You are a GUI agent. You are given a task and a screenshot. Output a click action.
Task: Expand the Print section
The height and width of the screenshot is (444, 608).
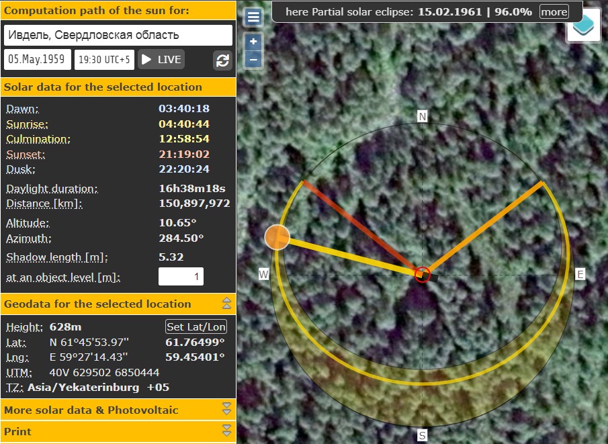pyautogui.click(x=226, y=431)
